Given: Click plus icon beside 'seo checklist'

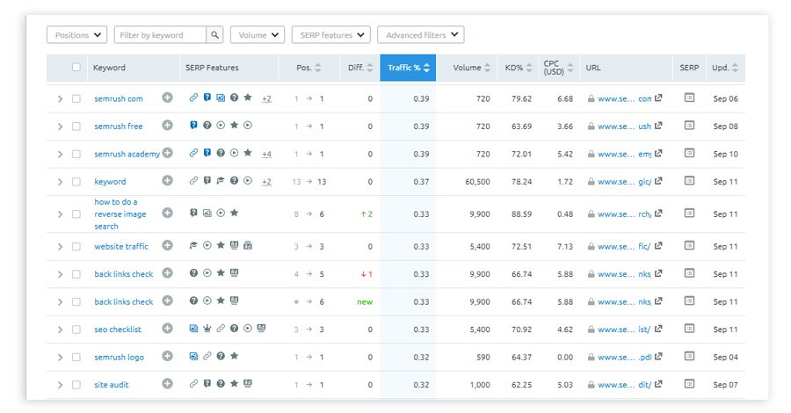Looking at the screenshot, I should [168, 329].
